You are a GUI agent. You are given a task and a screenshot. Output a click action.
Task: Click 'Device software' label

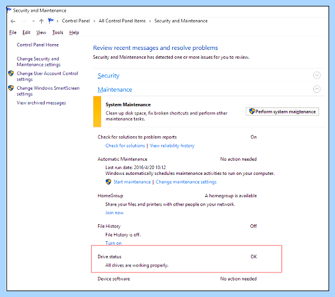coord(113,279)
